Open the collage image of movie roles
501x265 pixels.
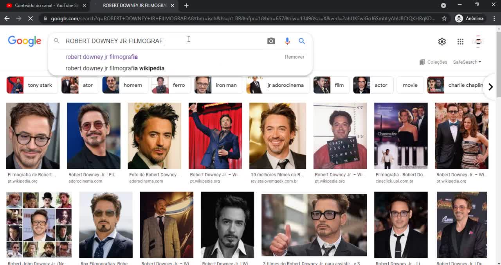click(39, 225)
